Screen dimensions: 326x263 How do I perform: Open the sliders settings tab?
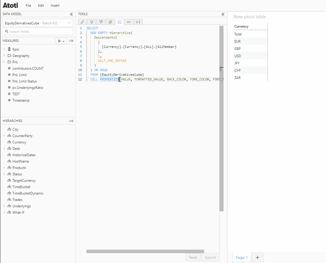(x=110, y=22)
